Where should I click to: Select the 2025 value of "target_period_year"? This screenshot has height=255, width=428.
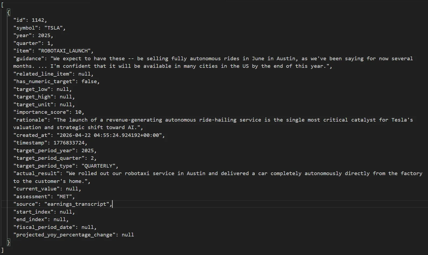(x=88, y=151)
